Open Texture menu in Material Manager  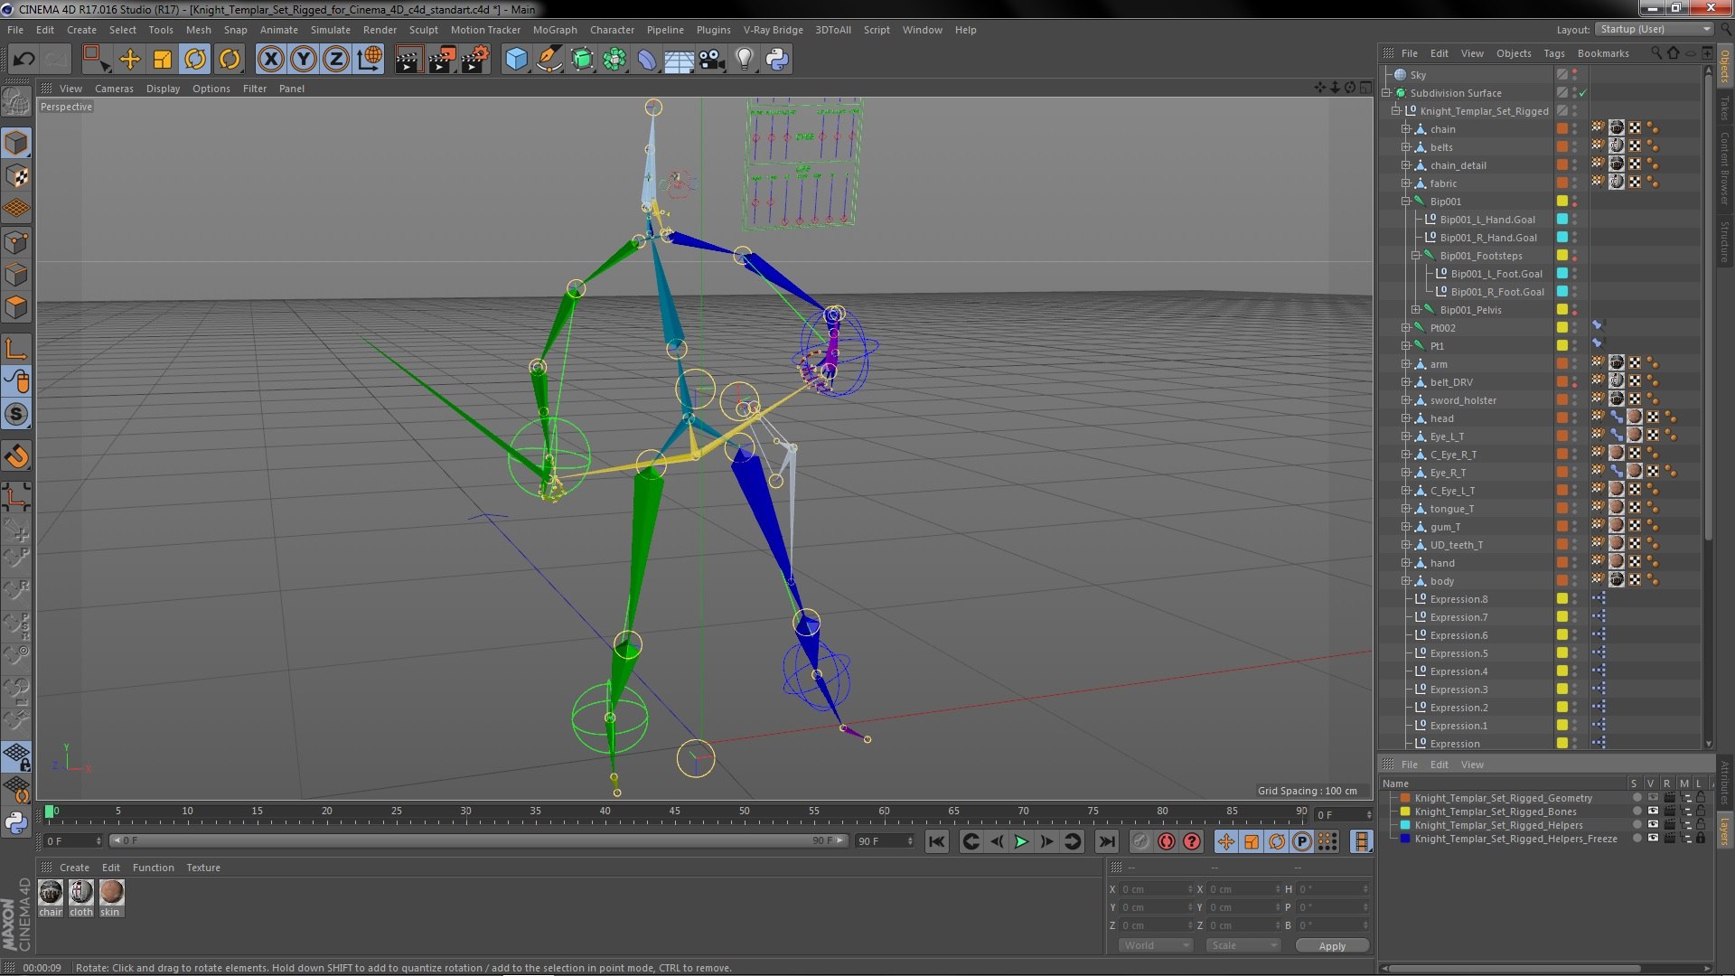pos(203,868)
